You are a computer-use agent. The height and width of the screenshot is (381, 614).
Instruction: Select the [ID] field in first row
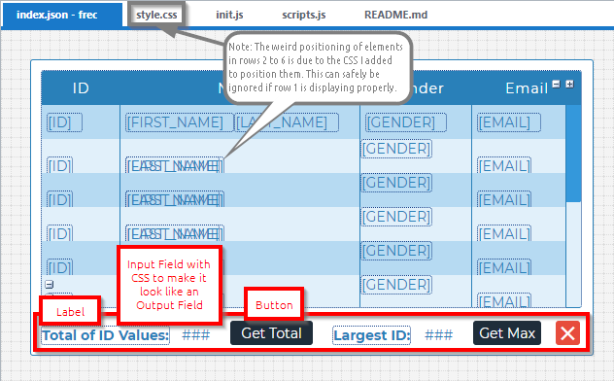tap(65, 122)
